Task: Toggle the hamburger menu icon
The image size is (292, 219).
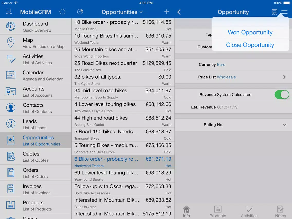Action: pyautogui.click(x=284, y=12)
